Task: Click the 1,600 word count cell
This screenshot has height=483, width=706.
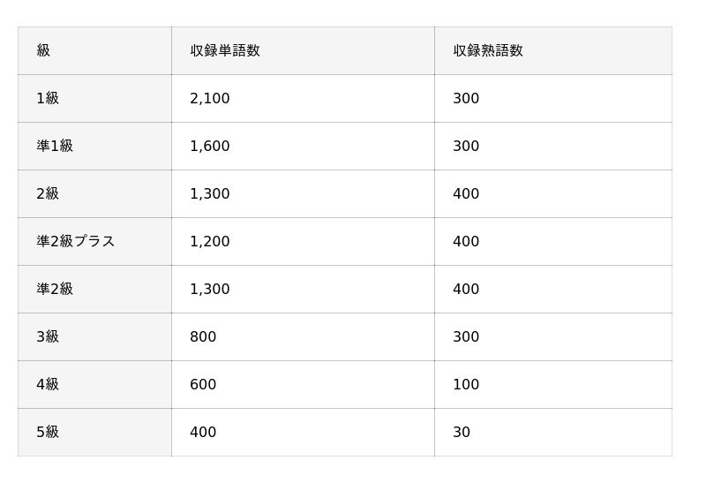Action: point(210,147)
